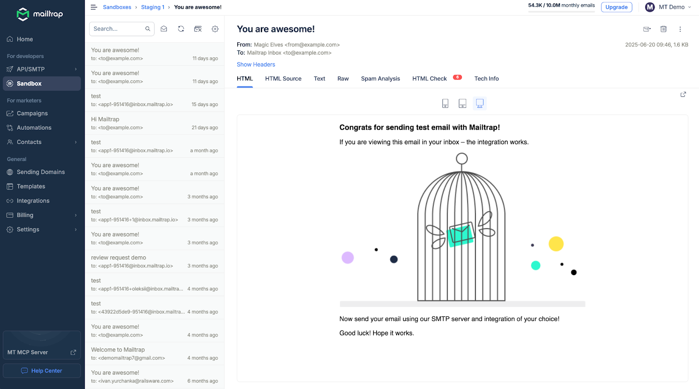Forward this email icon
Viewport: 699px width, 389px height.
click(x=647, y=29)
